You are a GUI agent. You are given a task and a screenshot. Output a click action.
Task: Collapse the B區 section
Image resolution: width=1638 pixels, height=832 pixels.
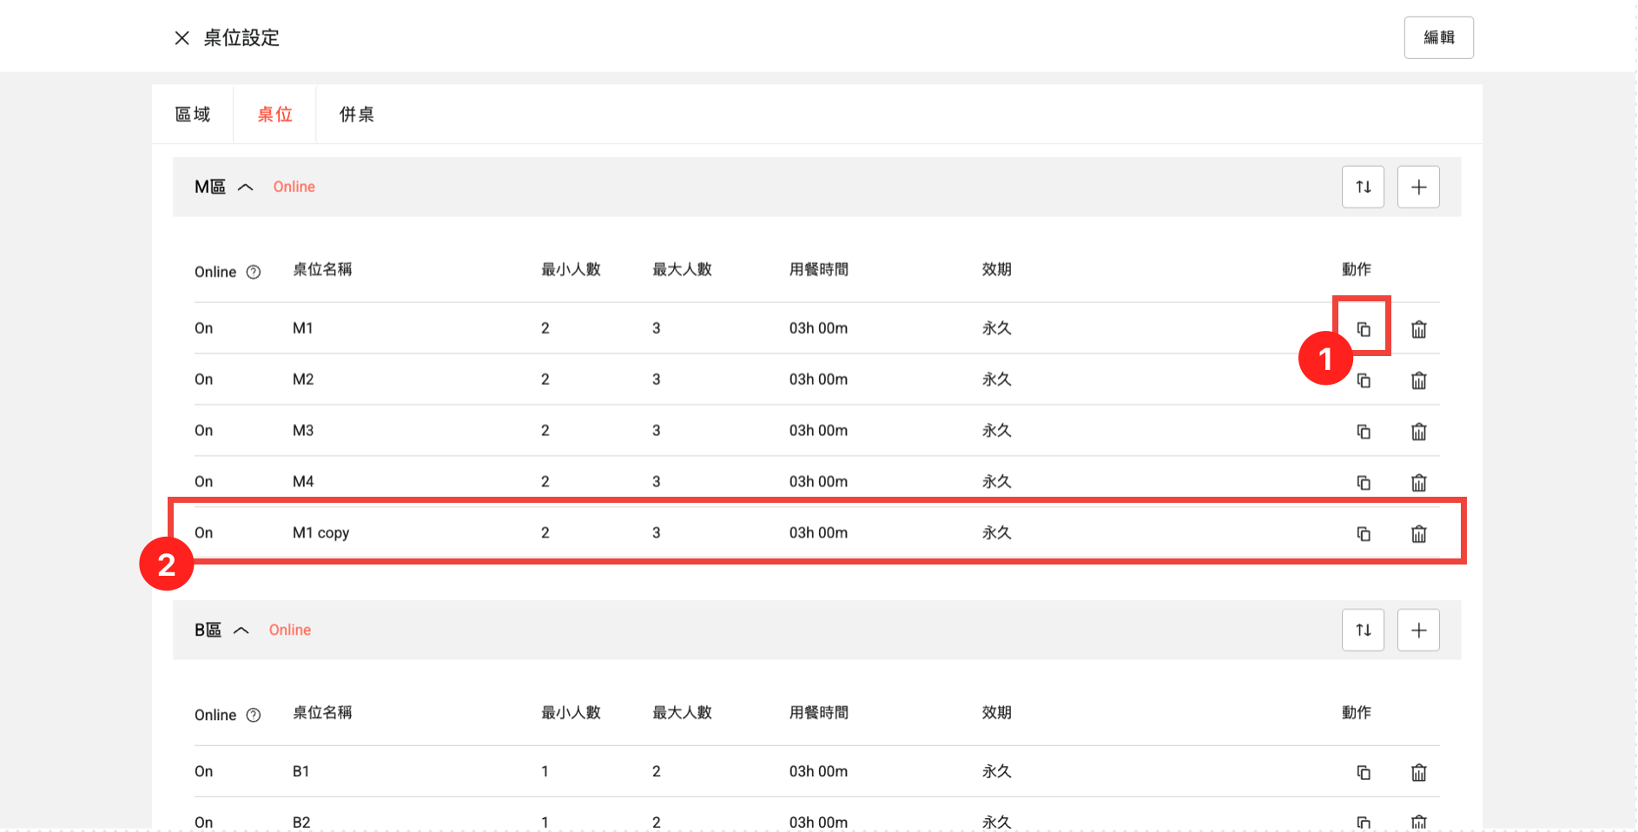click(241, 630)
